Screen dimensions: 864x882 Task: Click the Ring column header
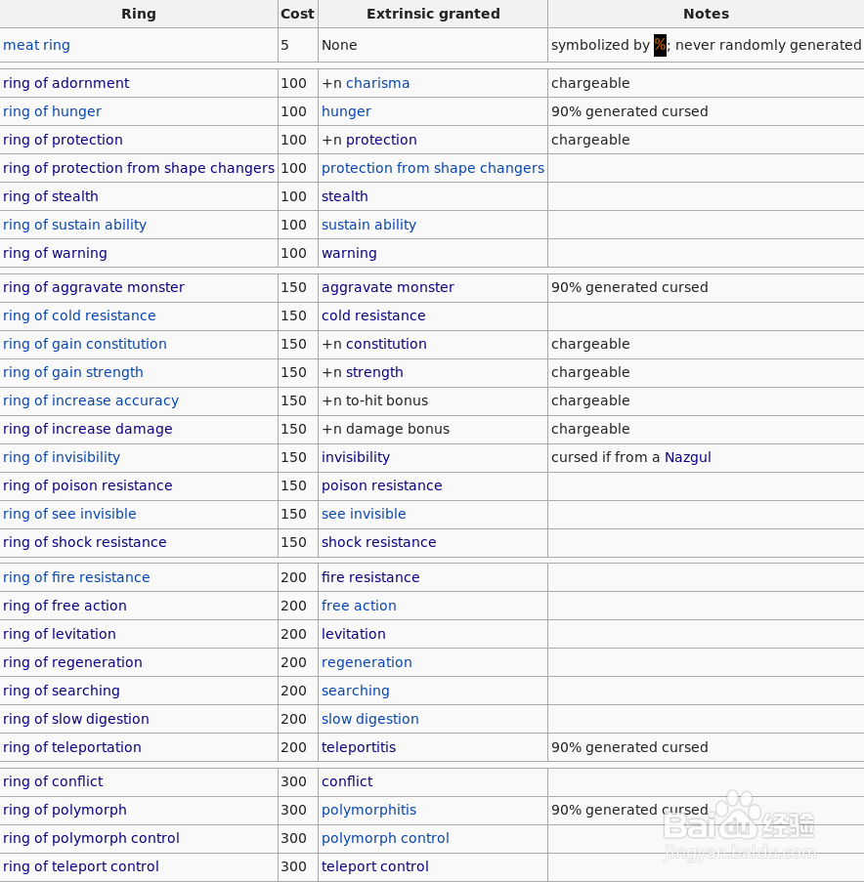click(x=139, y=14)
